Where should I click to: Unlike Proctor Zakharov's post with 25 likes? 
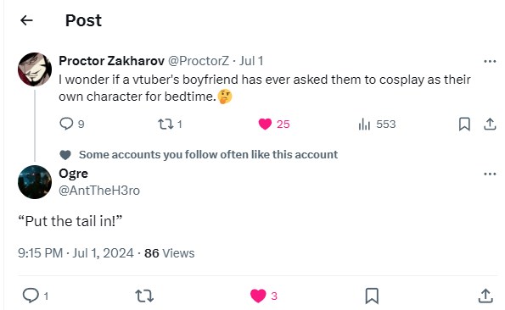coord(274,124)
